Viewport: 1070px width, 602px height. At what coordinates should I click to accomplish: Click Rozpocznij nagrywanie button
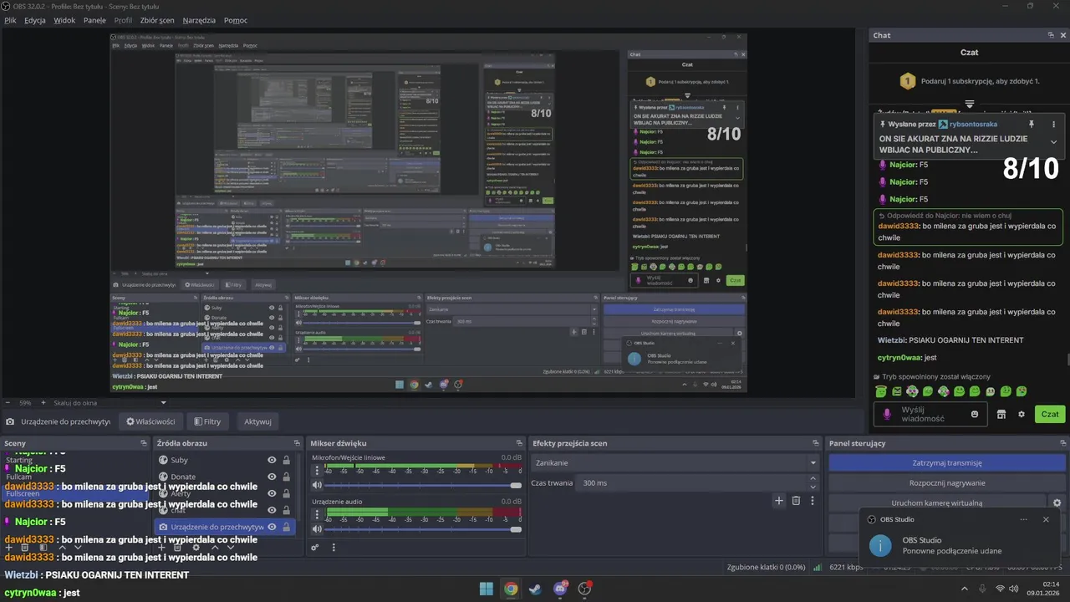coord(947,482)
